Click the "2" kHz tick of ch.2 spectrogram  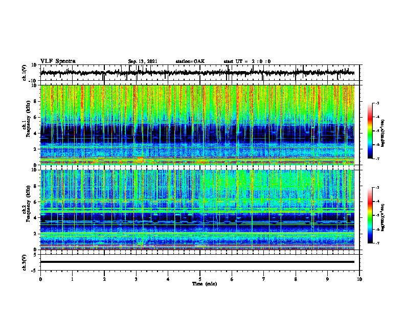click(x=35, y=234)
